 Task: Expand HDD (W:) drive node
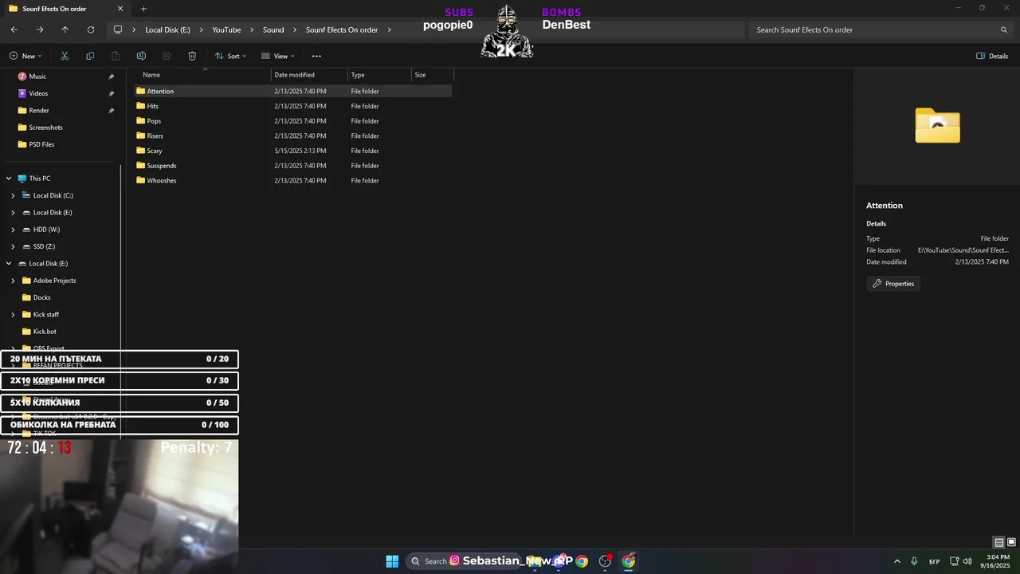pos(13,230)
